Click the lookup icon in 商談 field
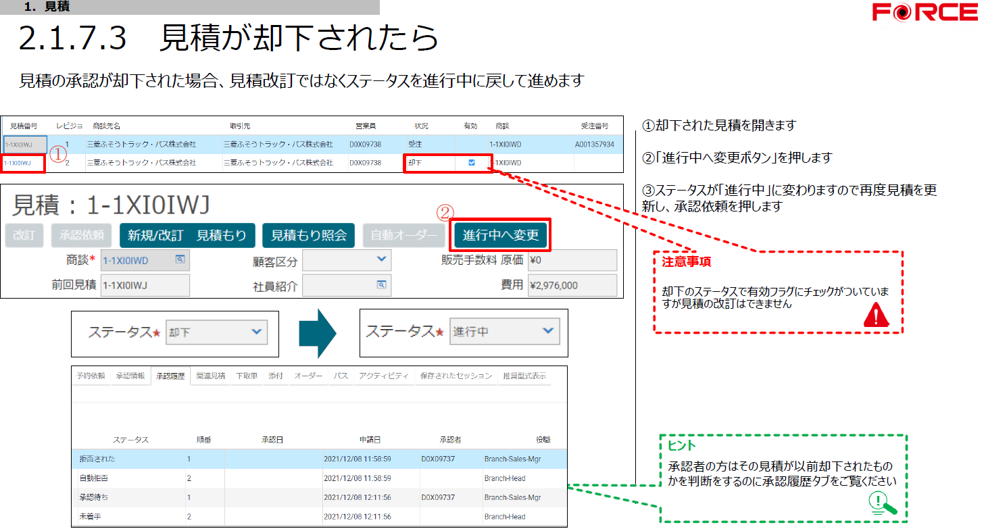Screen dimensions: 982x529 coord(180,259)
